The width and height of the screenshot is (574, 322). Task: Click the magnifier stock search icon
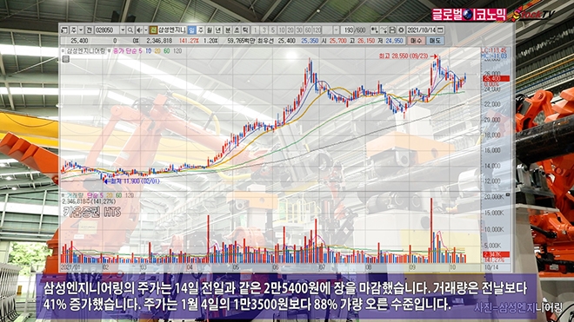pos(130,30)
